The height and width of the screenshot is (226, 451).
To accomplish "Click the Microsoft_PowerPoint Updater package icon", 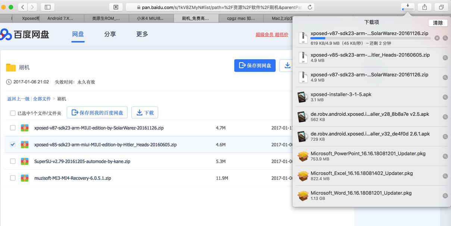I will (x=303, y=156).
